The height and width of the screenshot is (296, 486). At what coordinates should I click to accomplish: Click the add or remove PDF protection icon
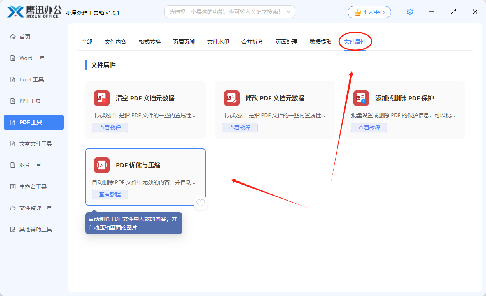click(361, 98)
